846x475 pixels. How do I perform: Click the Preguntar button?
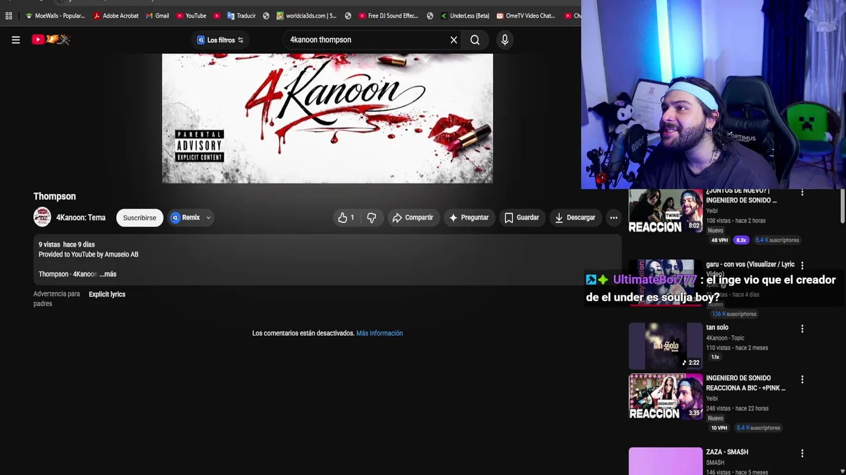[x=469, y=218]
